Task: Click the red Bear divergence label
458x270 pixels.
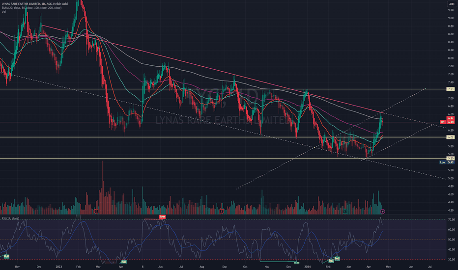Action: click(162, 216)
